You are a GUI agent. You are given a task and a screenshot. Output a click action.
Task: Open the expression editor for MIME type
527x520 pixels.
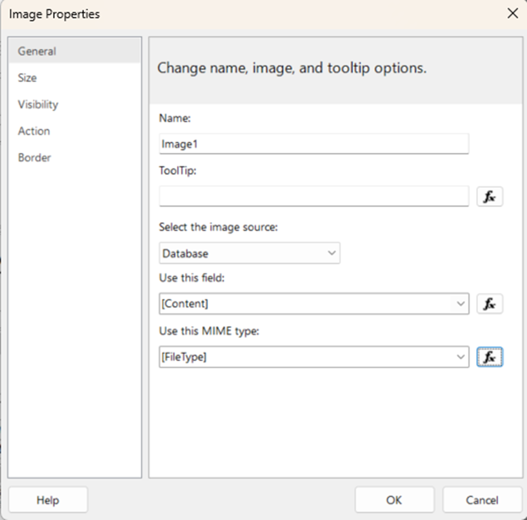tap(490, 357)
